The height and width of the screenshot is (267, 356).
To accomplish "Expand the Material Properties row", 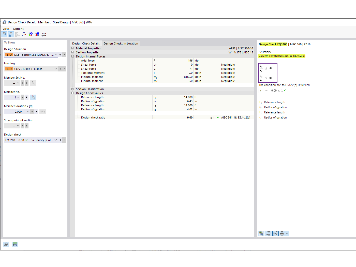I will click(x=73, y=48).
